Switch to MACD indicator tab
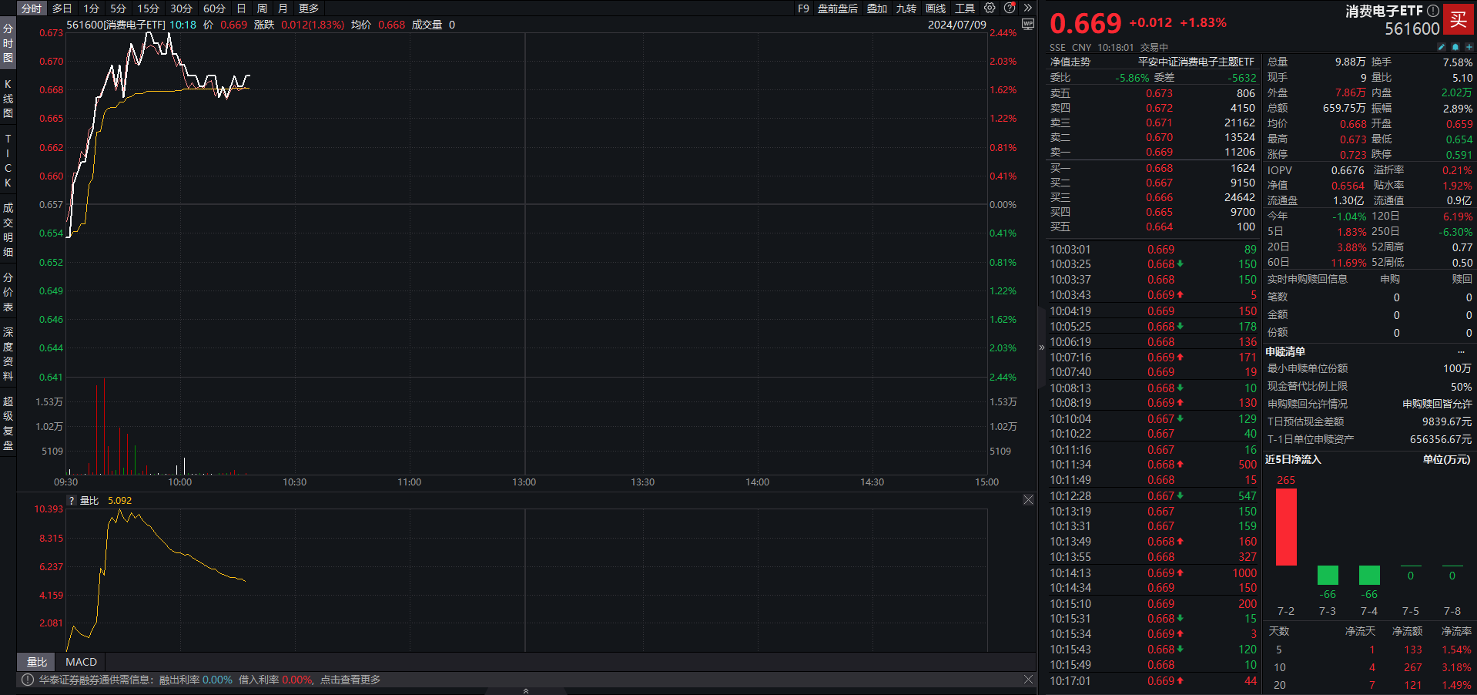Screen dimensions: 1477x695 [81, 662]
